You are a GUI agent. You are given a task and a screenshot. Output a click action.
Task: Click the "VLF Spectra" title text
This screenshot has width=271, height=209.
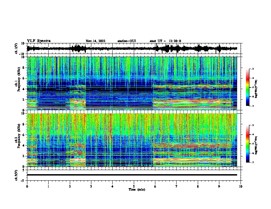(39, 41)
